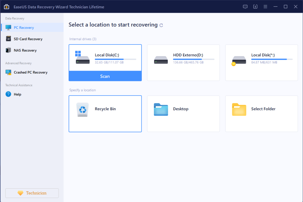Viewport: 303px width, 202px height.
Task: Select PC Recovery in sidebar
Action: point(32,28)
